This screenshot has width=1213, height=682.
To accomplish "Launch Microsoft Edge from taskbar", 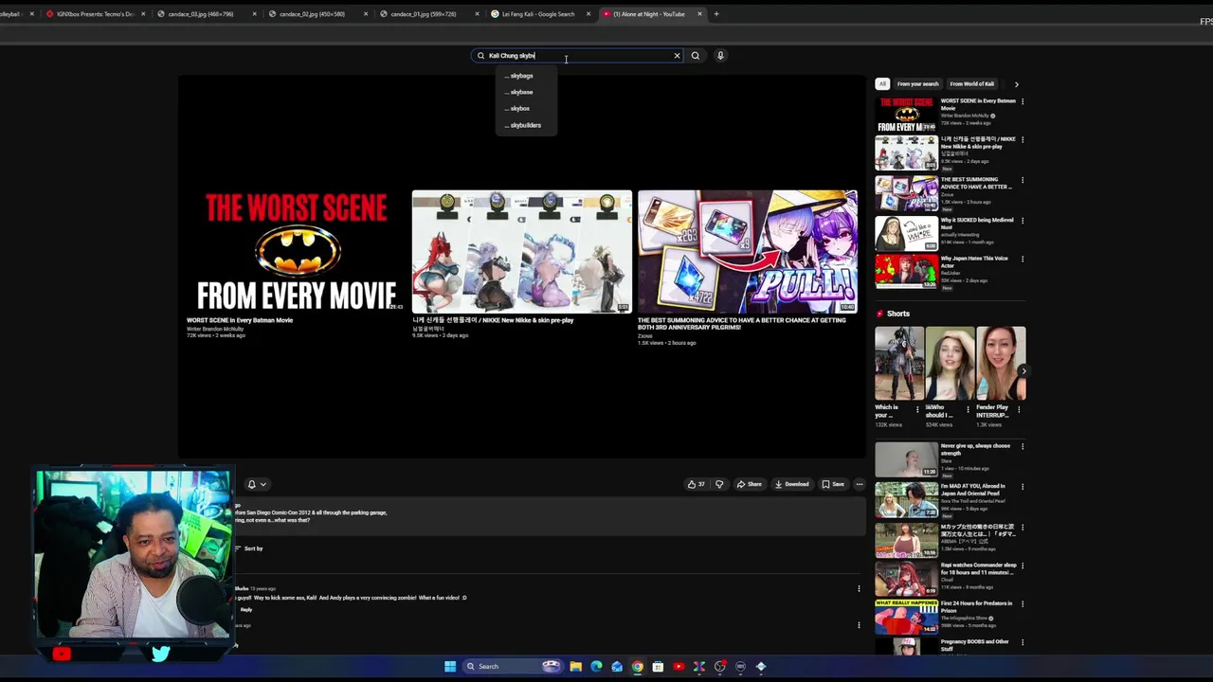I will [x=596, y=666].
